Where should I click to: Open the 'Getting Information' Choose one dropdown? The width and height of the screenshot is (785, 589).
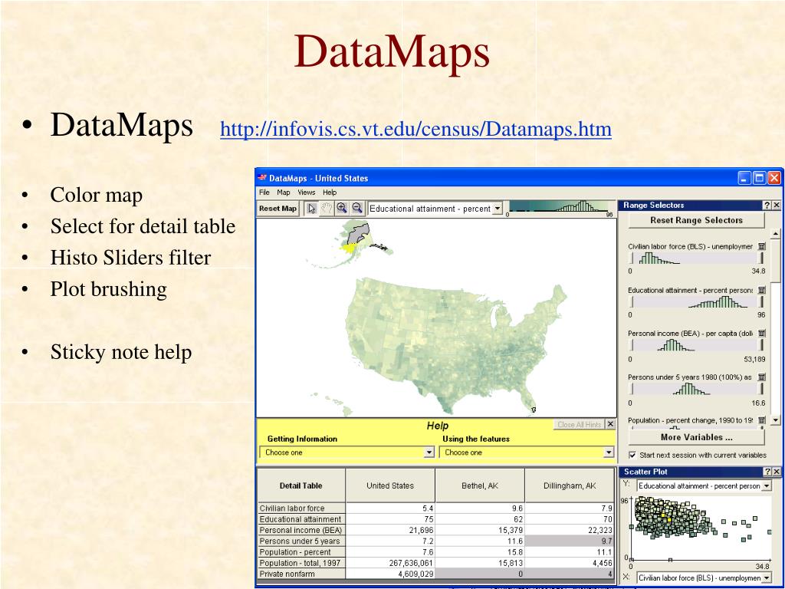347,452
